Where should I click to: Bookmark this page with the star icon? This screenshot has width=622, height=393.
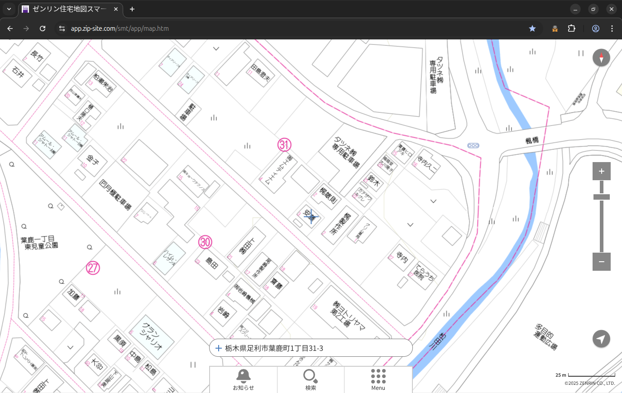tap(532, 29)
